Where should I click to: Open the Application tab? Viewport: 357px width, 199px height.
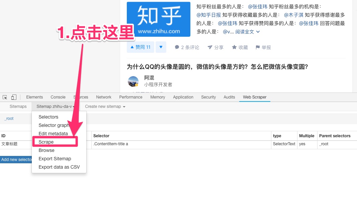183,97
